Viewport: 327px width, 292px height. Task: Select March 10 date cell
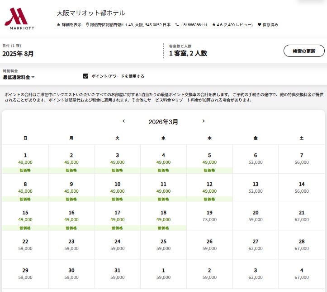coord(118,188)
